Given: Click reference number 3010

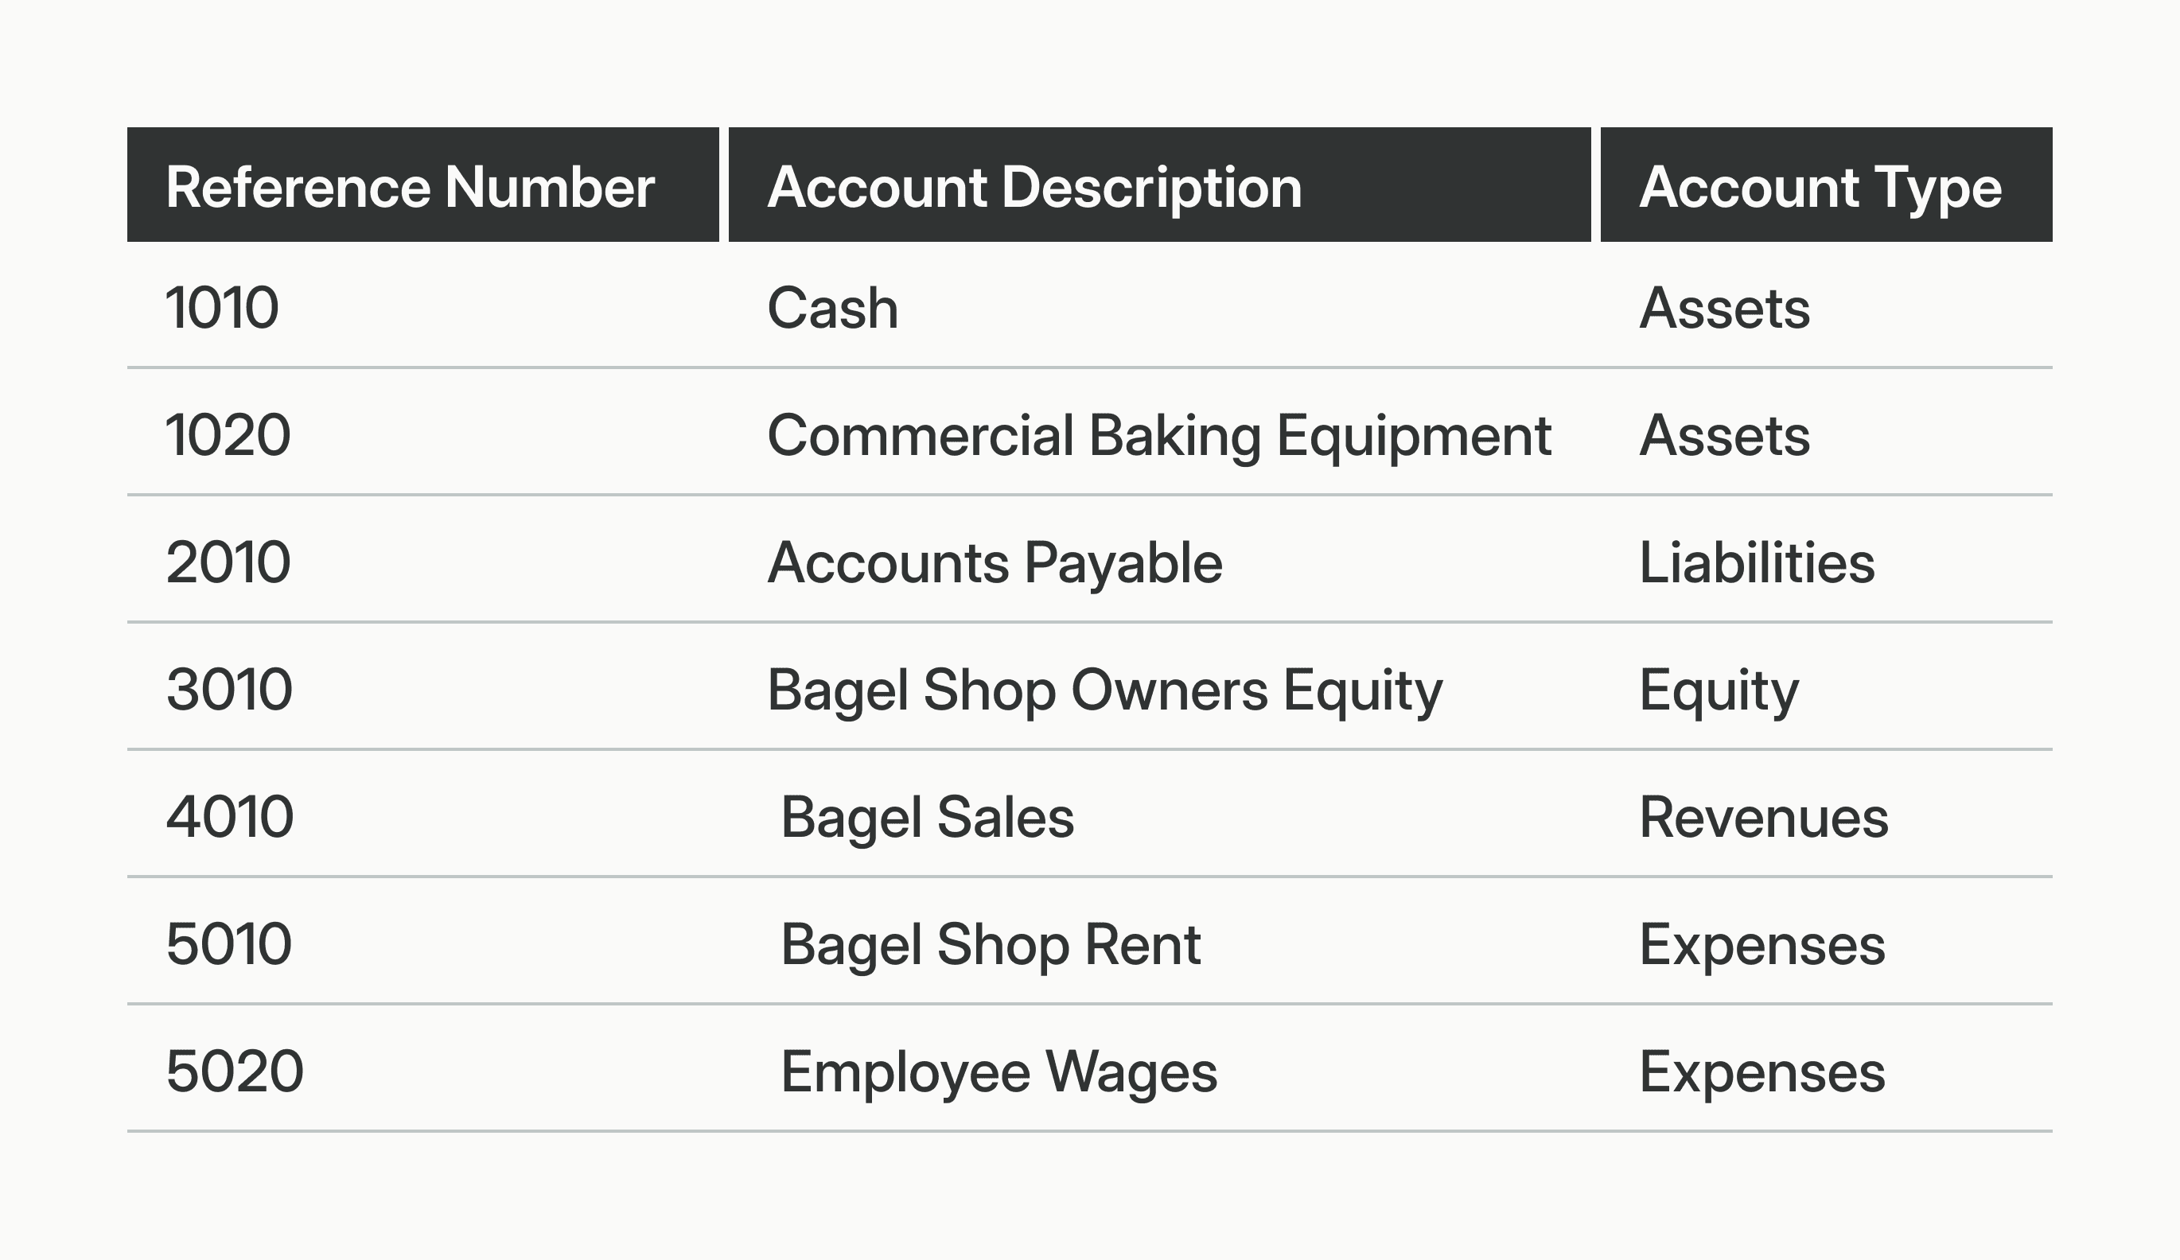Looking at the screenshot, I should click(229, 689).
